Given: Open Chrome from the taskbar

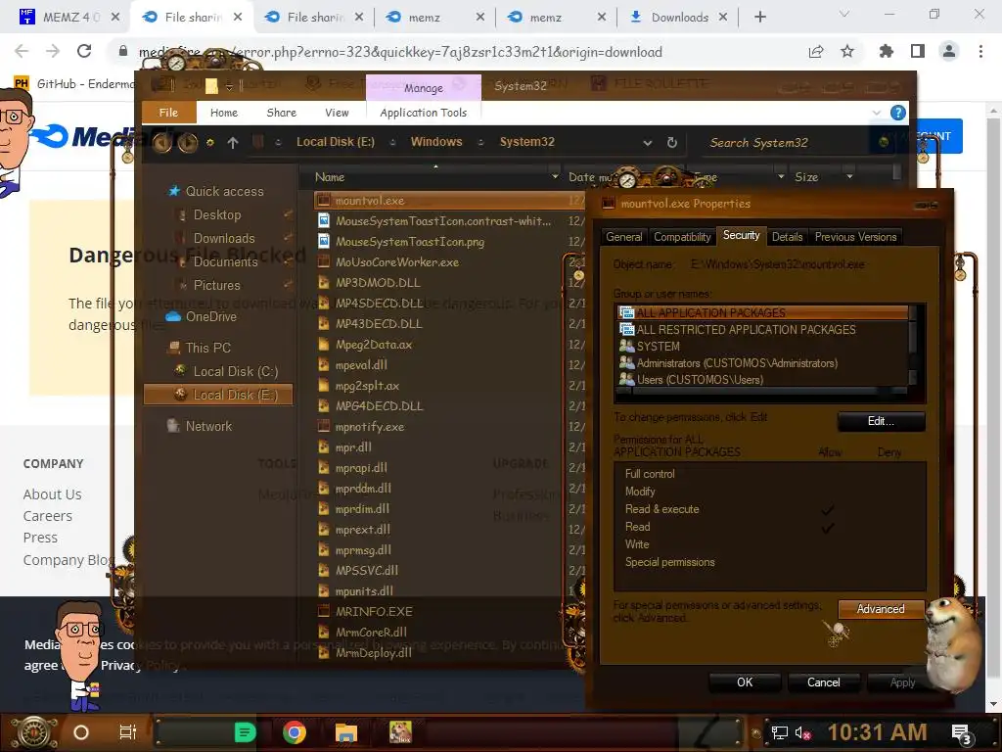Looking at the screenshot, I should [x=294, y=732].
